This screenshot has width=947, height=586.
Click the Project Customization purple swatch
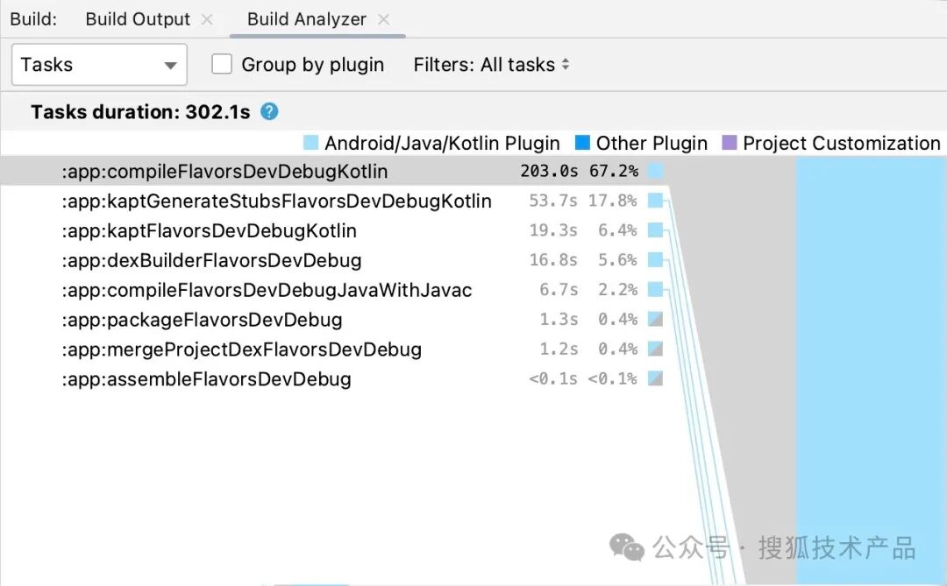[730, 143]
